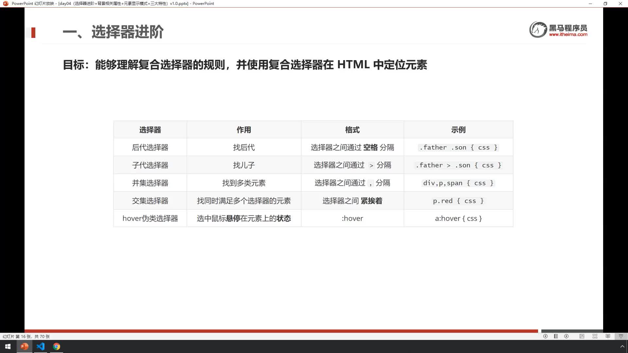Click the '找儿子' cell

244,165
